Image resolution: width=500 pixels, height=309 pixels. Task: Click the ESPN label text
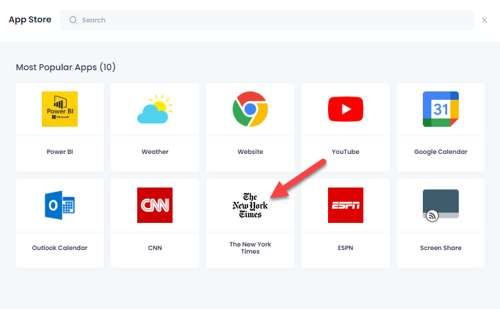pyautogui.click(x=346, y=248)
